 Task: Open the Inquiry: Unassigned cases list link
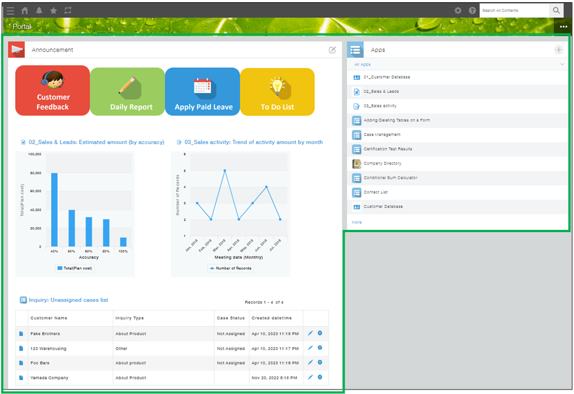point(69,300)
